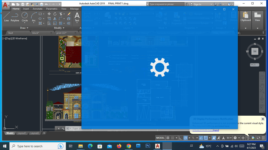Toggle annotation objects visibility in status bar
Image resolution: width=268 pixels, height=150 pixels.
point(214,138)
